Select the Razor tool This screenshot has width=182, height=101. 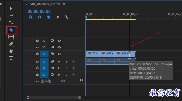[x=11, y=30]
